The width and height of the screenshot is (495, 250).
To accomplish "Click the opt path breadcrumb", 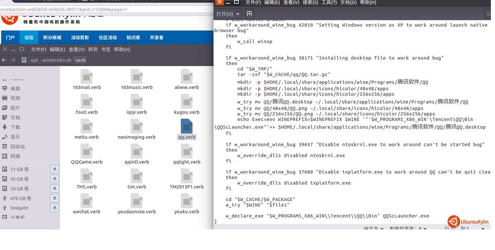I will (34, 60).
